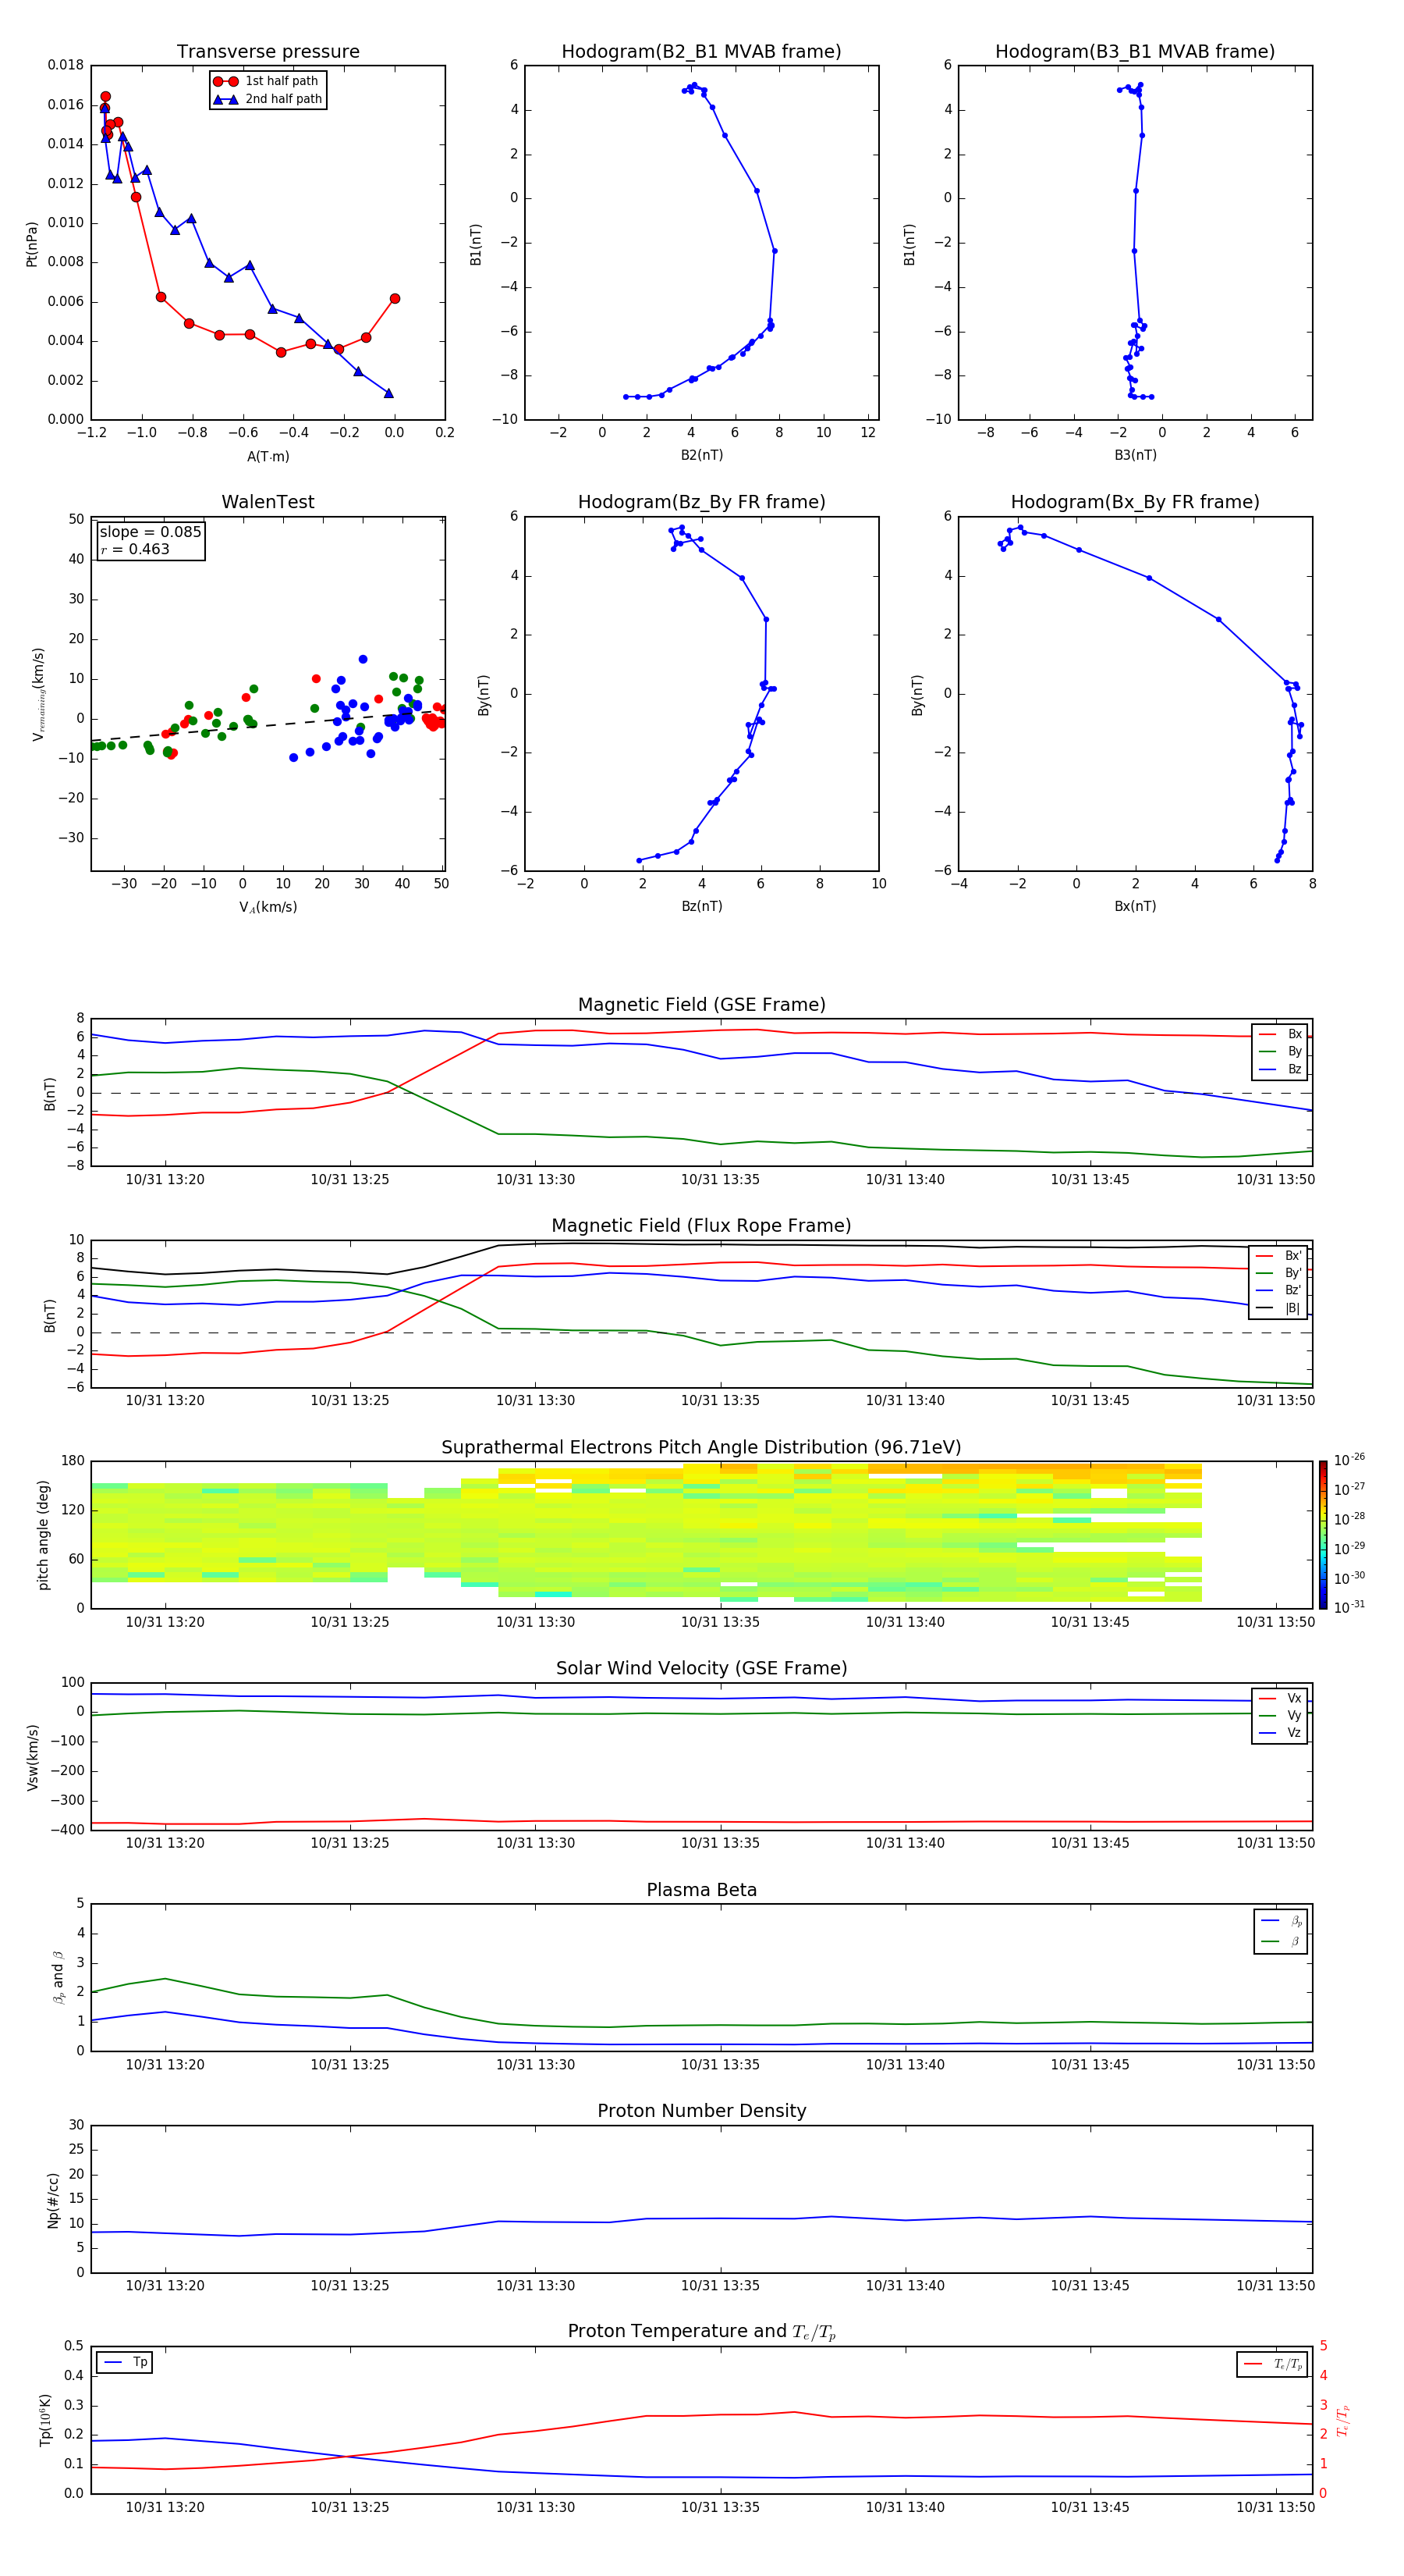This screenshot has width=1404, height=2576.
Task: Click the "Hodogram(B2_B1 MVAB frame)" title
Action: [701, 52]
